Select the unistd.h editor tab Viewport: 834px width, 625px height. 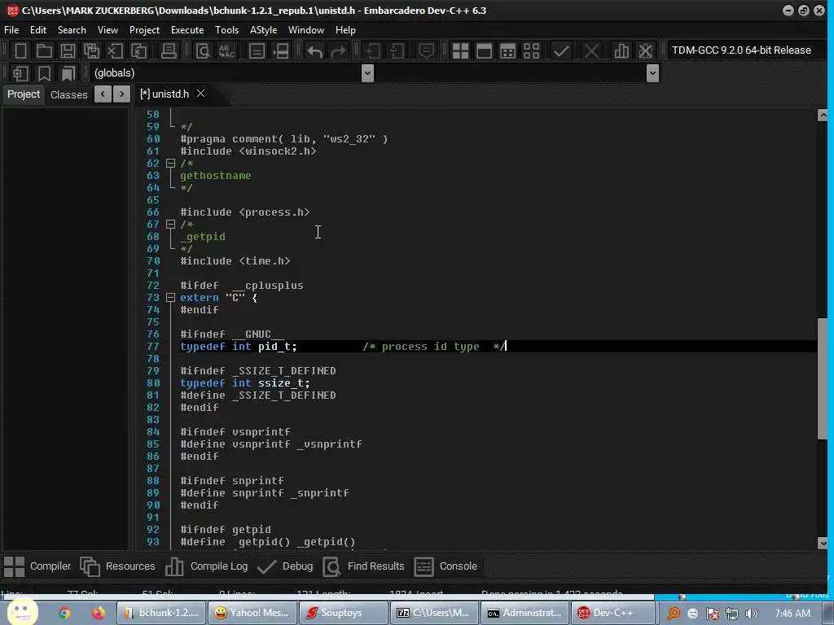point(165,94)
